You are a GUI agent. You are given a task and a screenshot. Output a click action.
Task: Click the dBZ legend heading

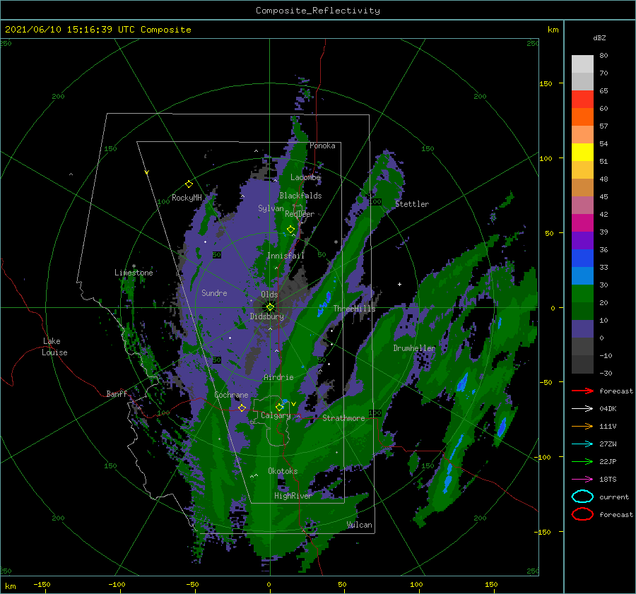pos(599,37)
